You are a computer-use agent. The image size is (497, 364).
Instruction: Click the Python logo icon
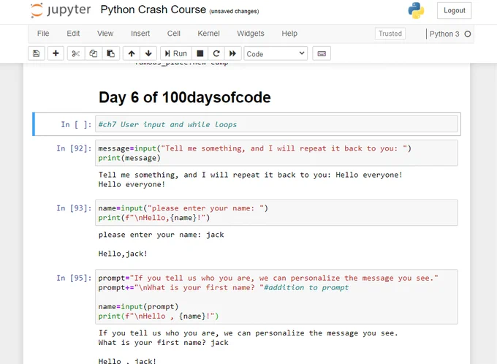416,11
